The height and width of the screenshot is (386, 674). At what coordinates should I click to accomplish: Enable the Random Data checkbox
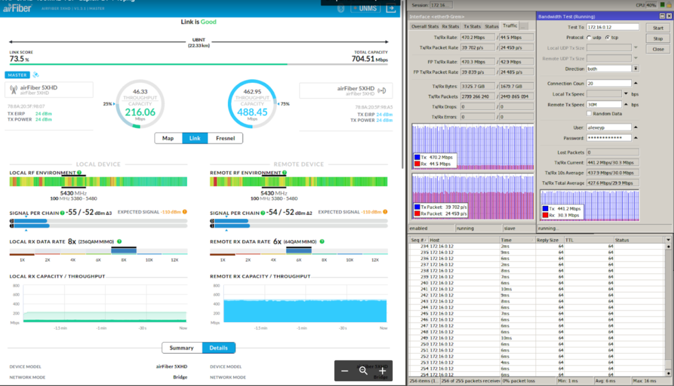pos(589,114)
